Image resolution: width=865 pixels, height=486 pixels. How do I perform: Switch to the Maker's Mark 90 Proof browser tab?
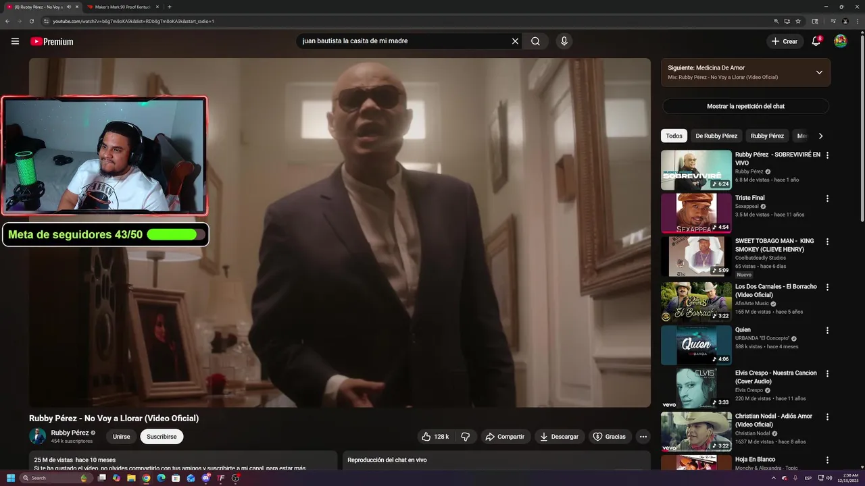click(122, 7)
